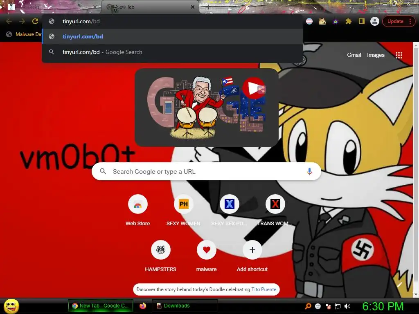The height and width of the screenshot is (314, 419).
Task: Reload the page with the refresh icon
Action: pos(35,21)
